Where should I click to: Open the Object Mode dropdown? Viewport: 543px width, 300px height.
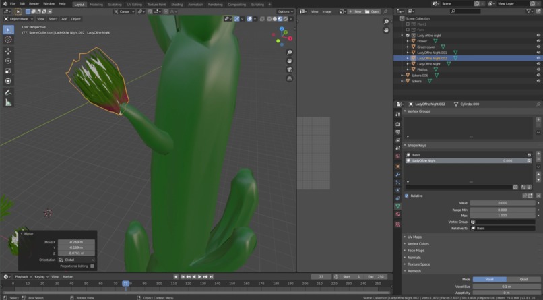click(18, 19)
